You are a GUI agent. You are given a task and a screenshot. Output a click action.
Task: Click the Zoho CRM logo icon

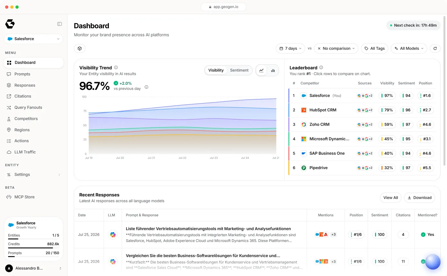tap(303, 125)
